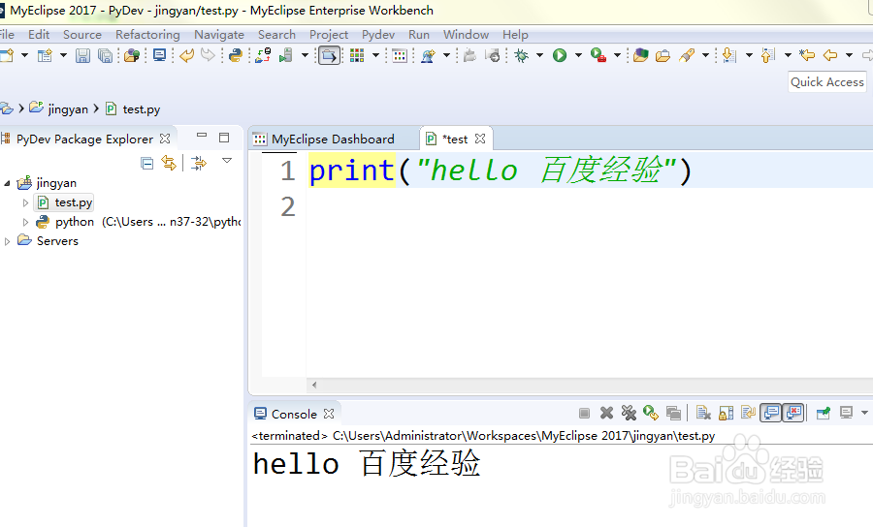
Task: Click the Python interpreter toolbar icon
Action: point(236,55)
